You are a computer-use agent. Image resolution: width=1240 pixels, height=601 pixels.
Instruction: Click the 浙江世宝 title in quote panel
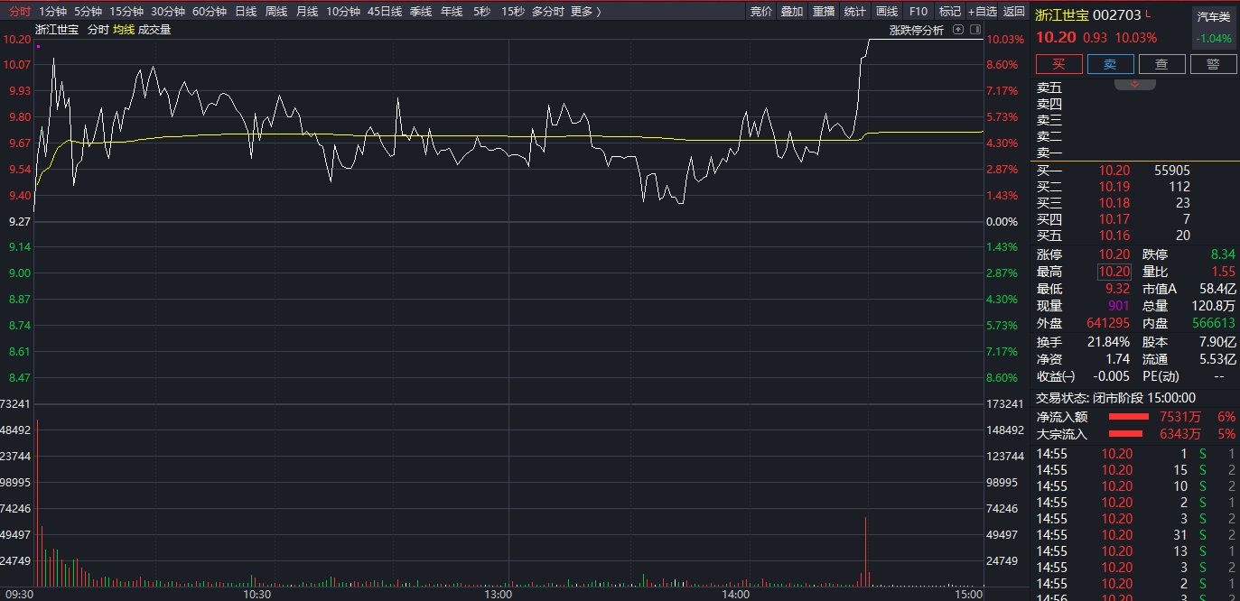pos(1062,14)
